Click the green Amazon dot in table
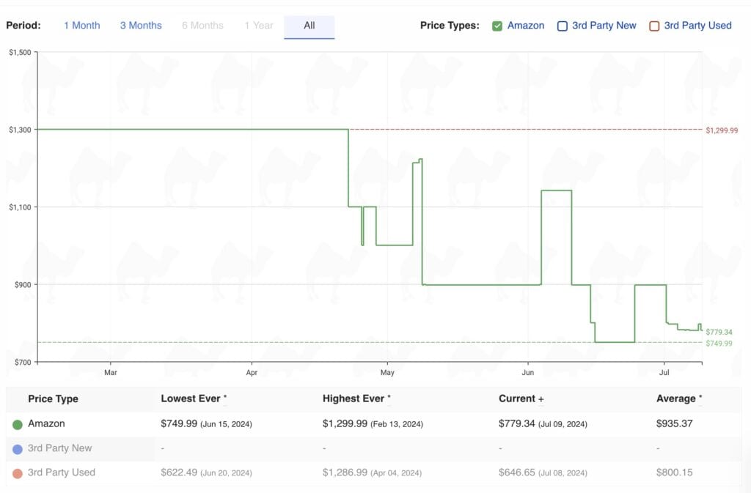The height and width of the screenshot is (493, 751). coord(18,424)
